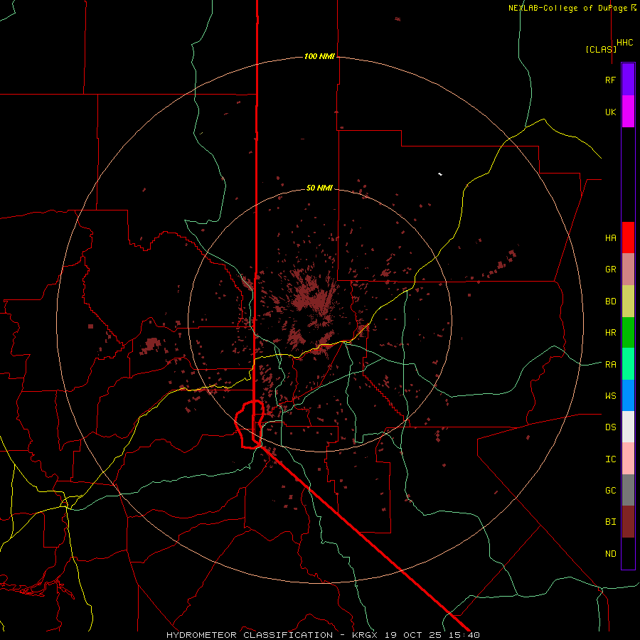Click the GR legend label
640x640 pixels.
pos(610,270)
